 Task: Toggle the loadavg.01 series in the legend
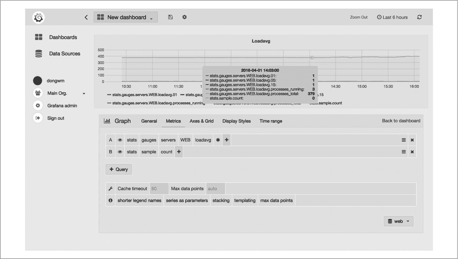144,95
